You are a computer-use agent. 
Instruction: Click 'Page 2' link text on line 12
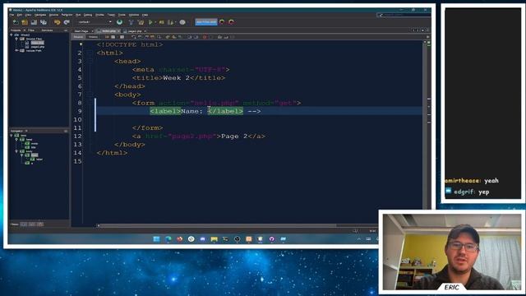point(234,136)
